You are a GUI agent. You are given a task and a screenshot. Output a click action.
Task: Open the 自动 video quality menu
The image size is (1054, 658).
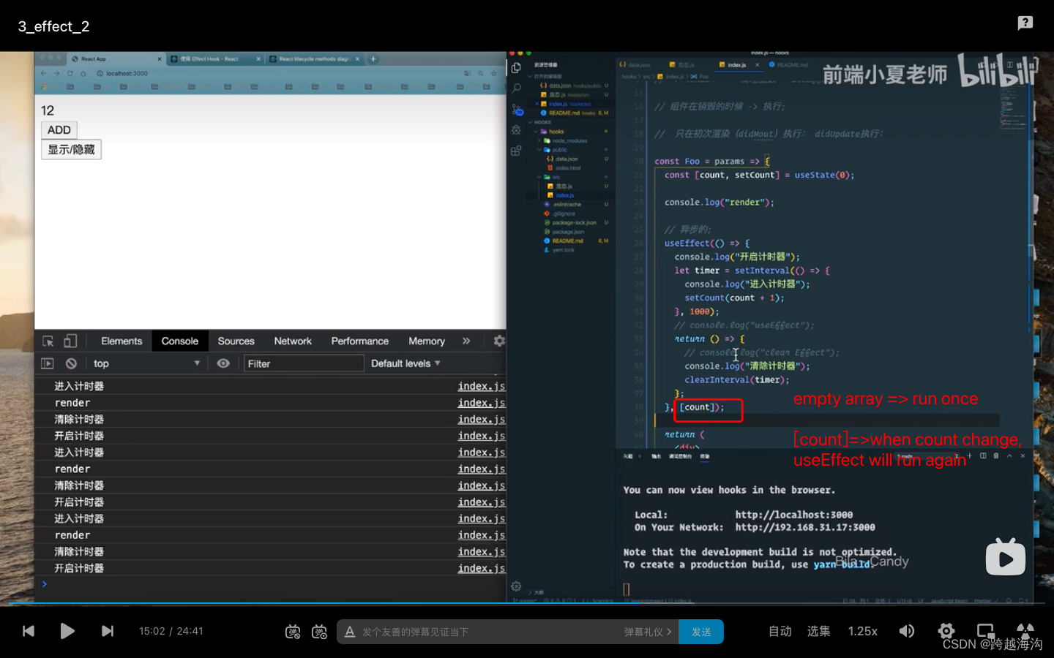pos(780,631)
